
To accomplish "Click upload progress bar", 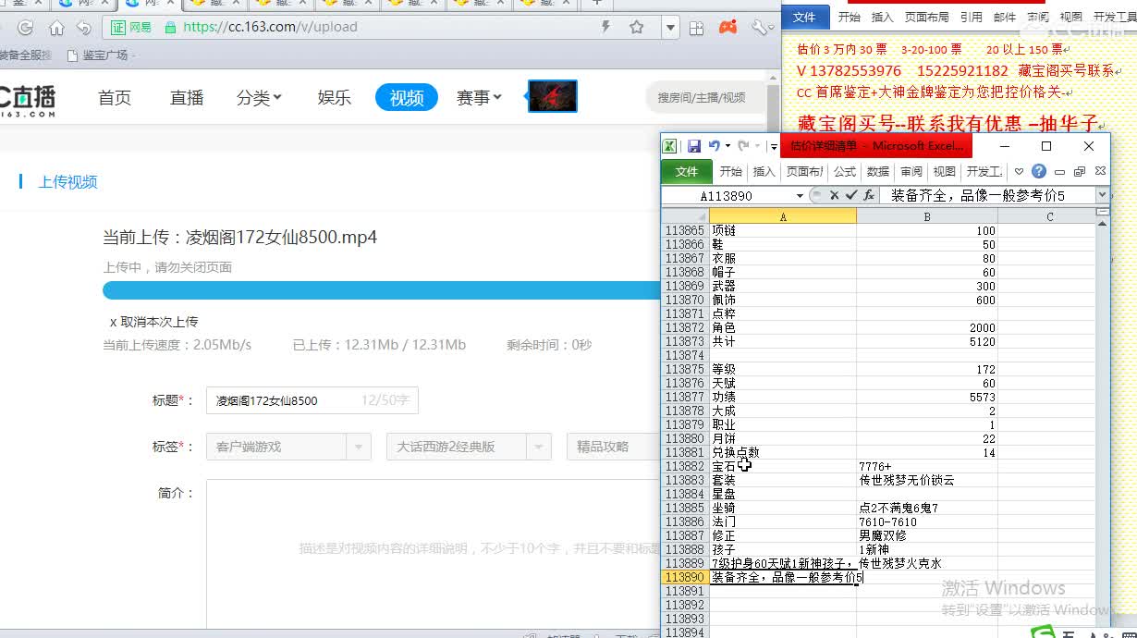I will pos(383,290).
